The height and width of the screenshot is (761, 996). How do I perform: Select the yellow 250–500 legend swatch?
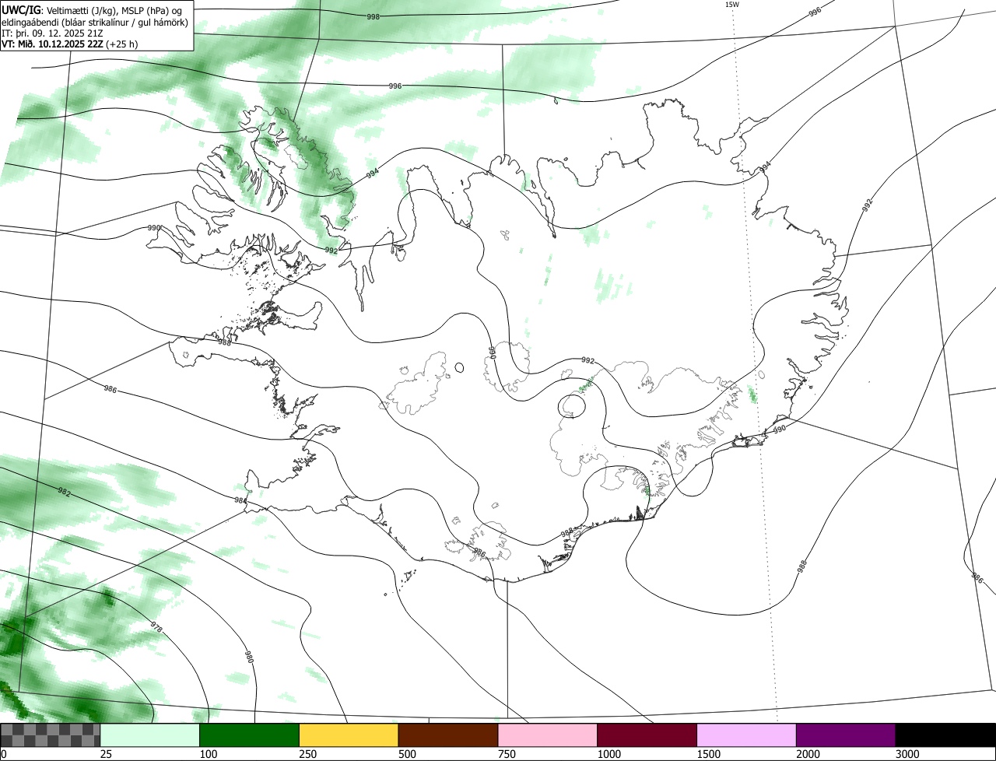[349, 735]
